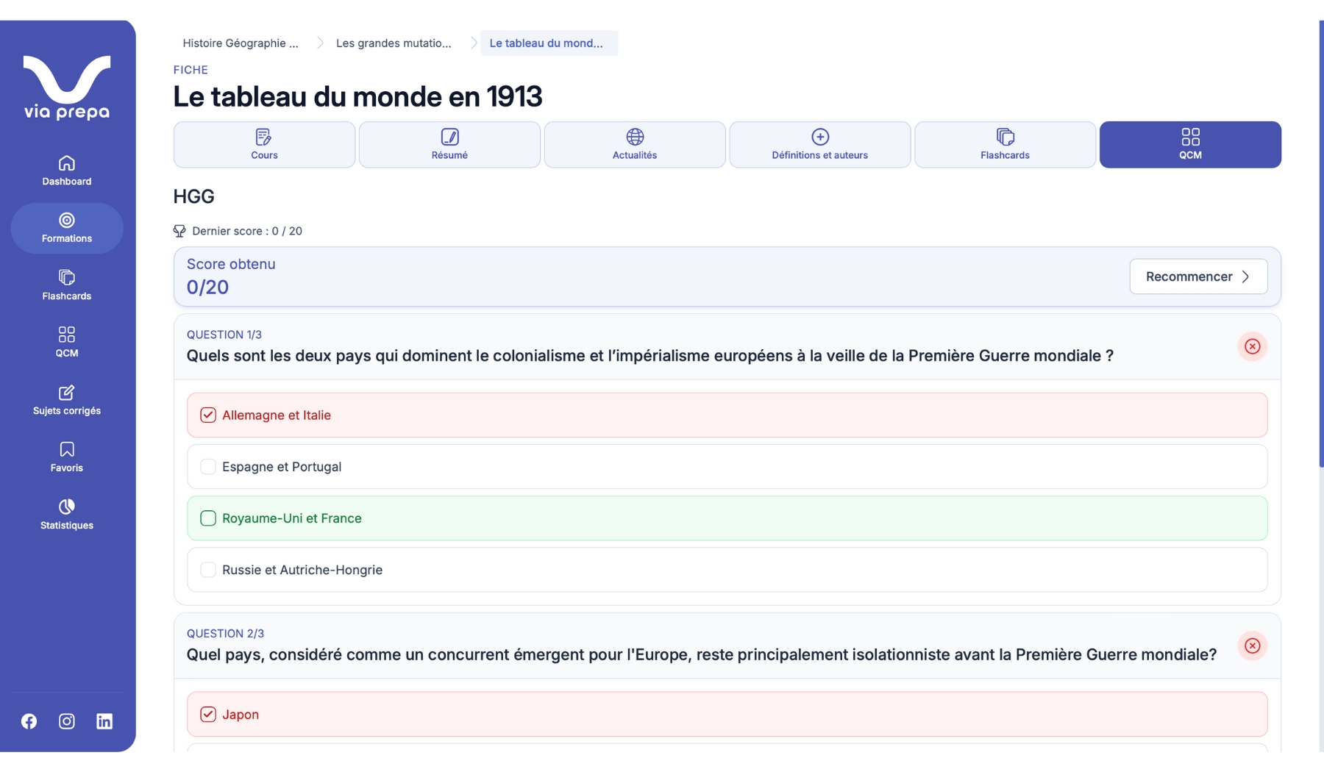This screenshot has width=1324, height=772.
Task: Go to Dashboard in the sidebar
Action: [67, 171]
